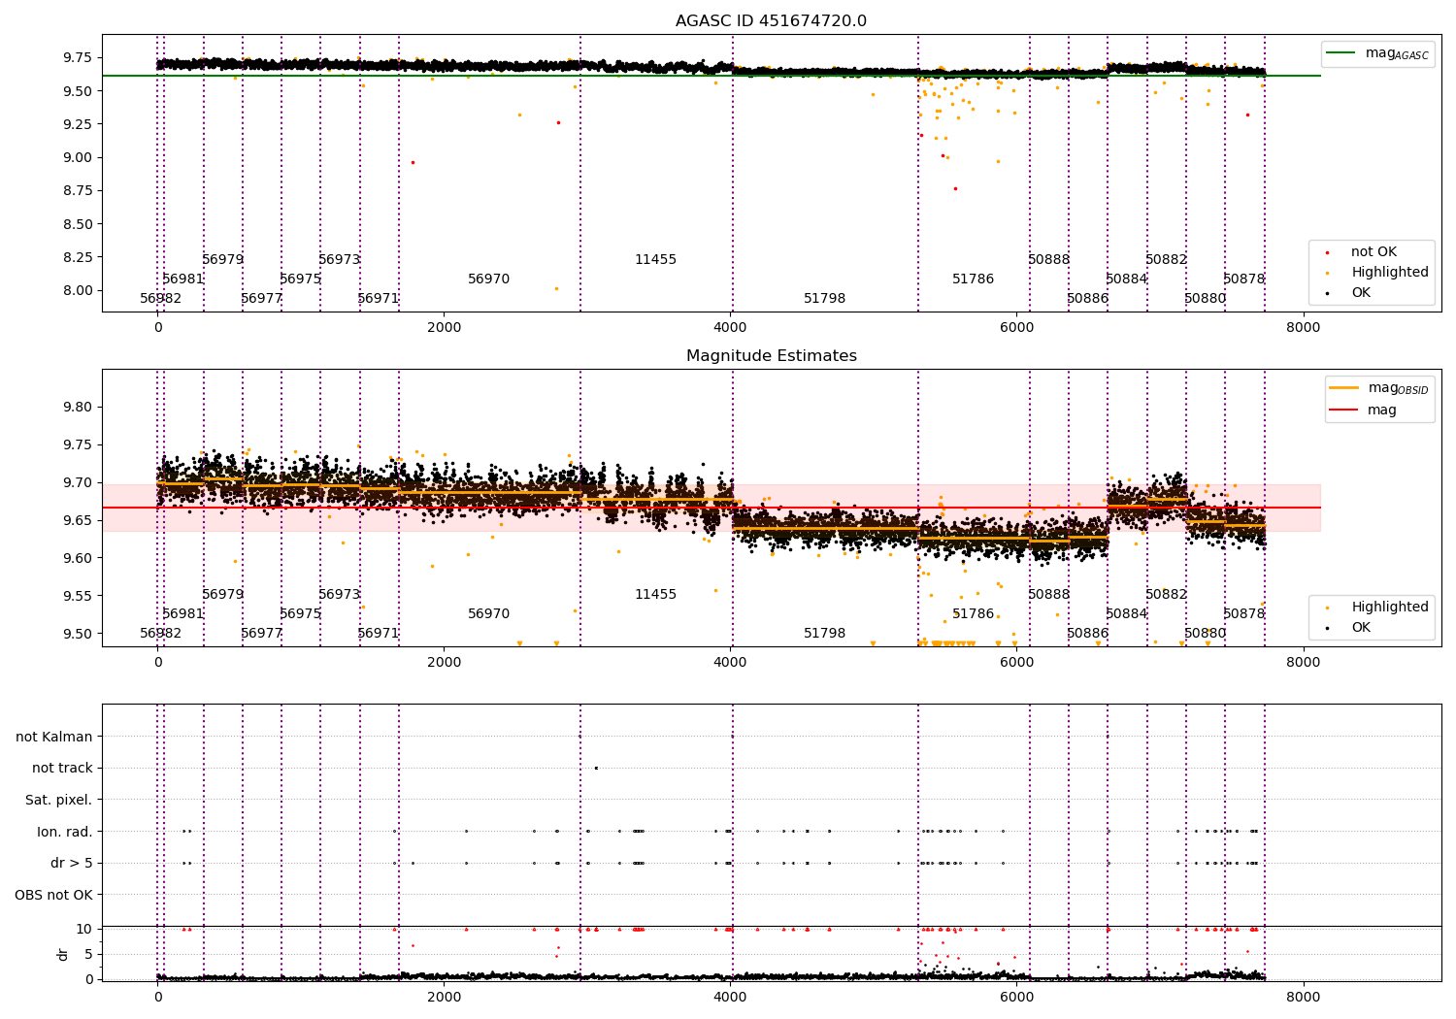Click 'Highlighted' legend entry in middle plot

1377,608
